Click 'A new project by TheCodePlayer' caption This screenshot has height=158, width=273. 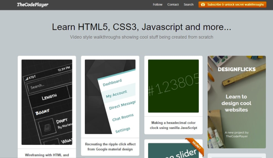237,134
